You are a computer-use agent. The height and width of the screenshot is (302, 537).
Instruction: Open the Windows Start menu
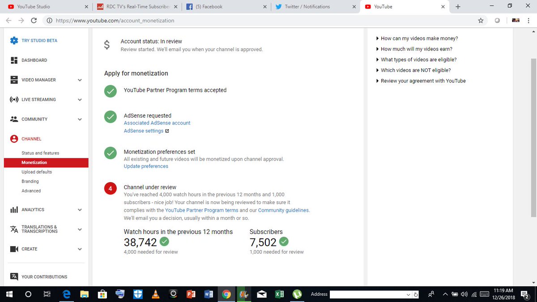(9, 294)
